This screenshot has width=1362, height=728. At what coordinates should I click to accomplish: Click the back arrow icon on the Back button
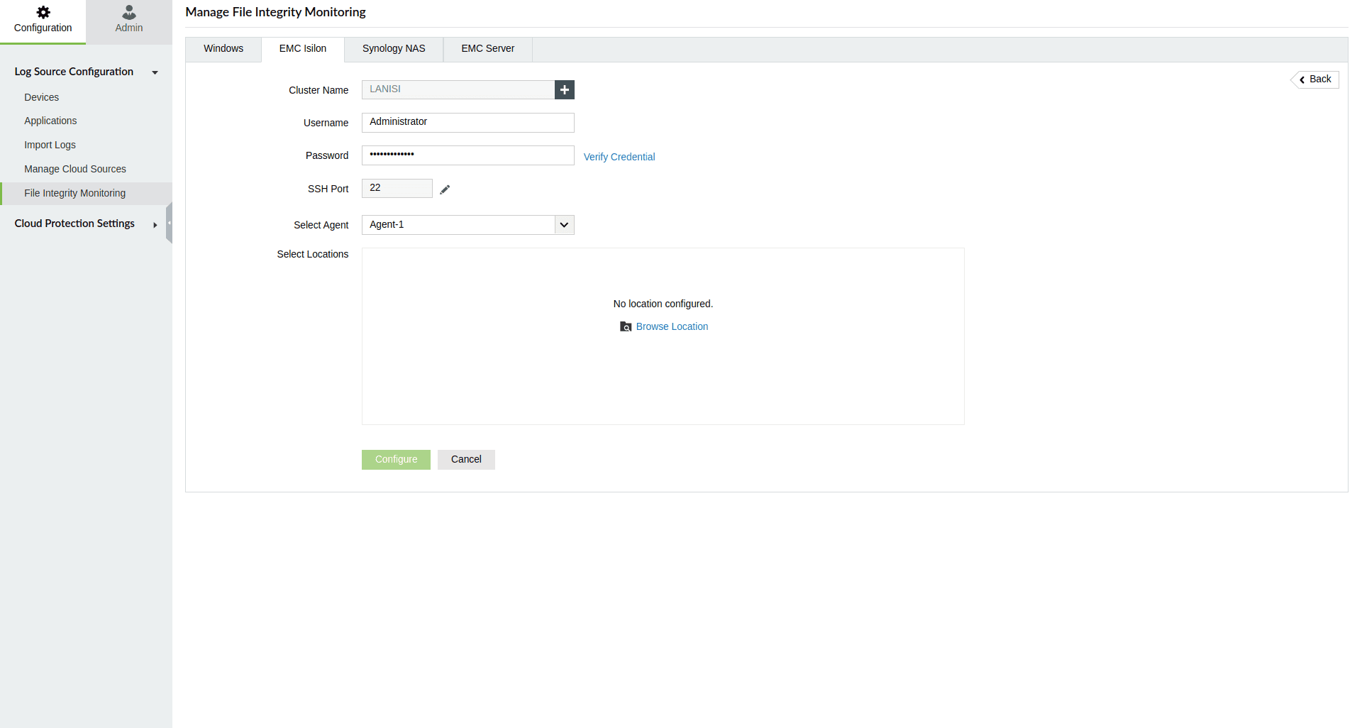pos(1303,79)
